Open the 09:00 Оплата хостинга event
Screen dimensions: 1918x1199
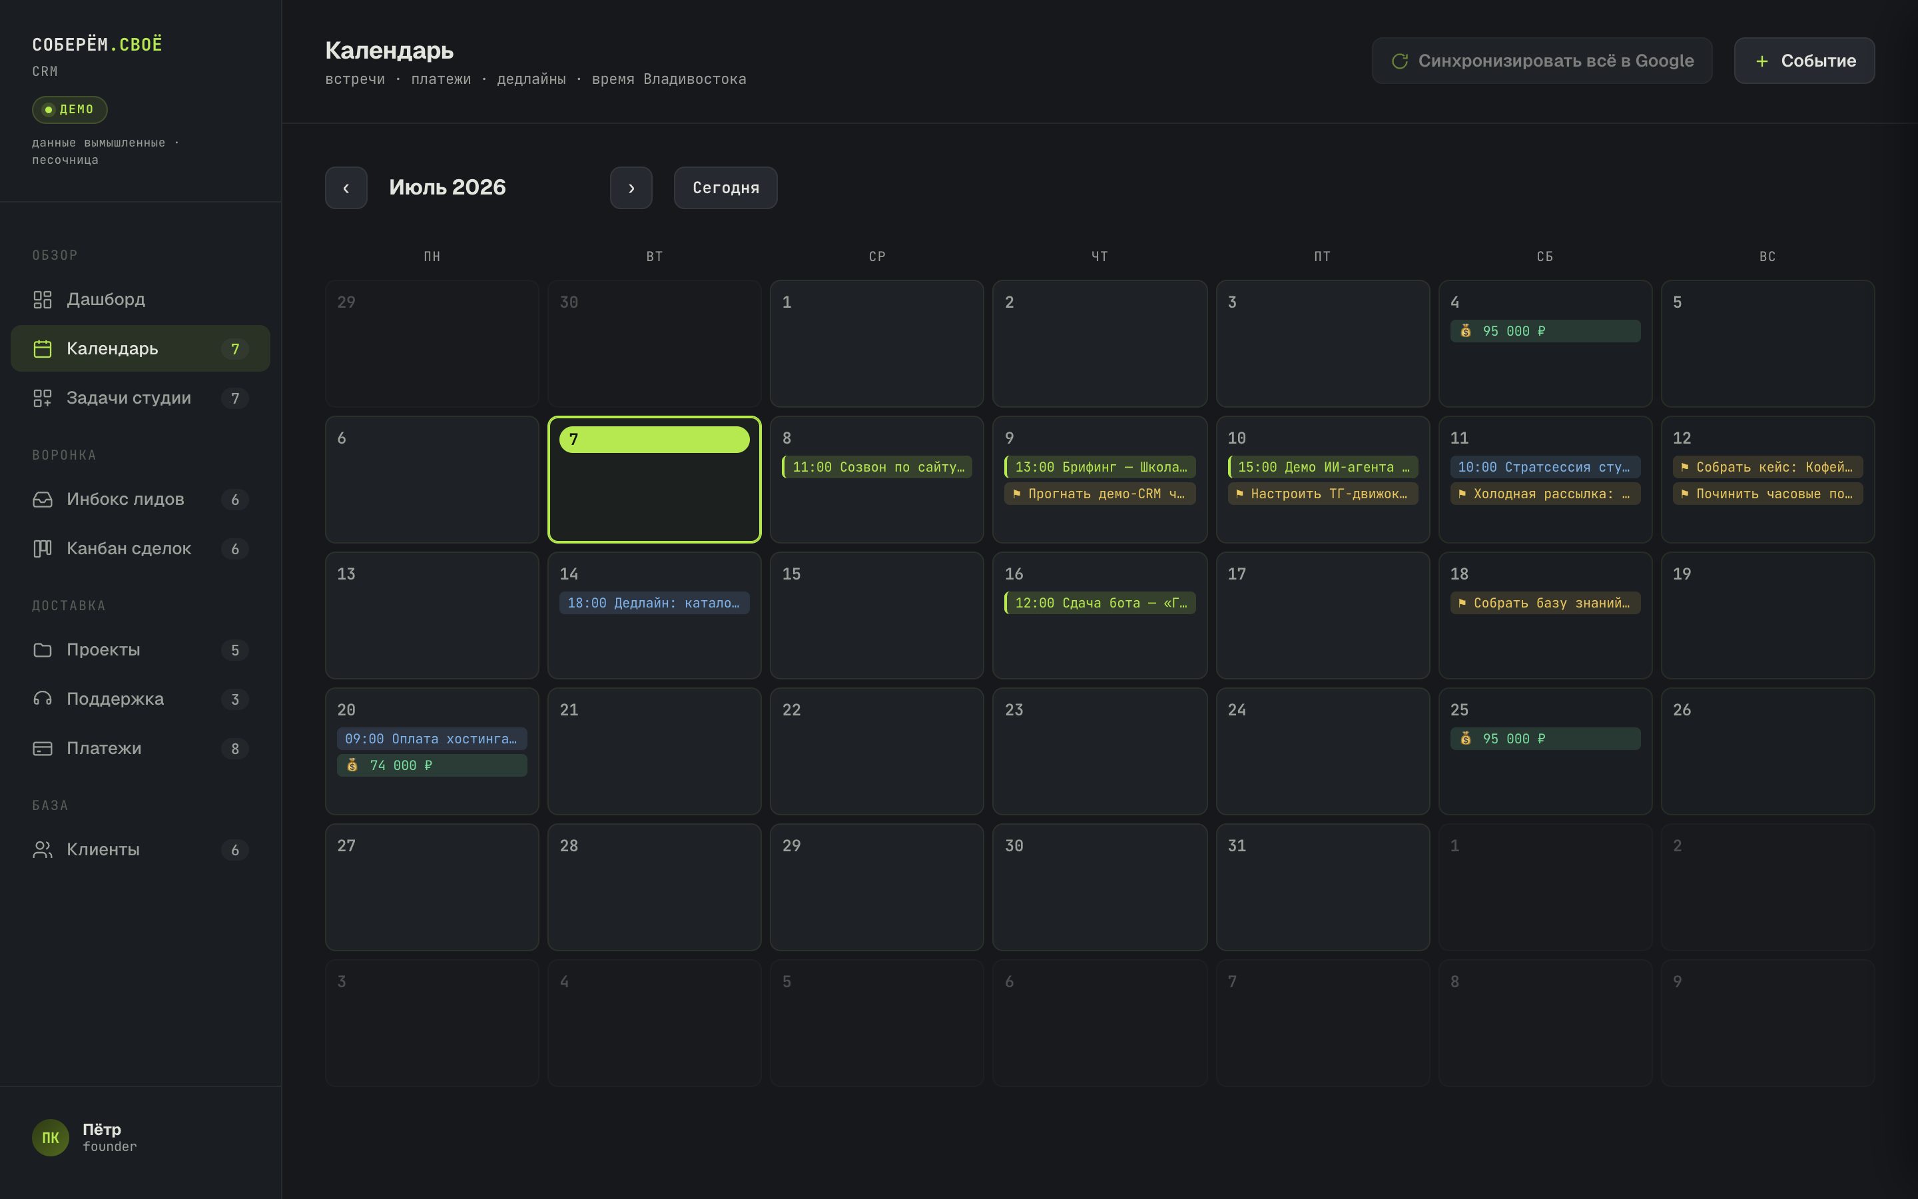point(432,739)
